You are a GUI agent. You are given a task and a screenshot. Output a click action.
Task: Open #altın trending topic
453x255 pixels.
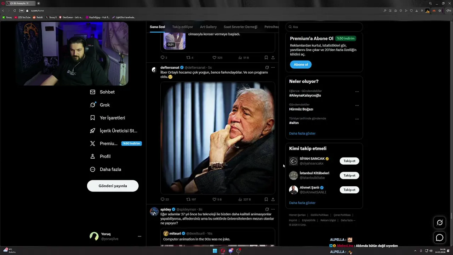pyautogui.click(x=294, y=123)
